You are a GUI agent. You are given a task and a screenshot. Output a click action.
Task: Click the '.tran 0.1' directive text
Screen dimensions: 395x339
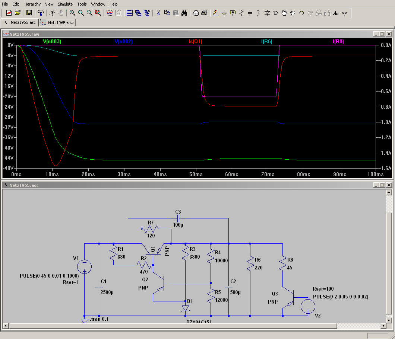(99, 319)
